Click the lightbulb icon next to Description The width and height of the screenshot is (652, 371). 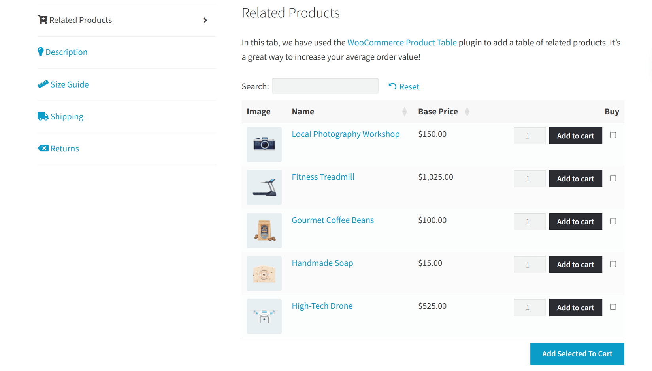[x=41, y=51]
